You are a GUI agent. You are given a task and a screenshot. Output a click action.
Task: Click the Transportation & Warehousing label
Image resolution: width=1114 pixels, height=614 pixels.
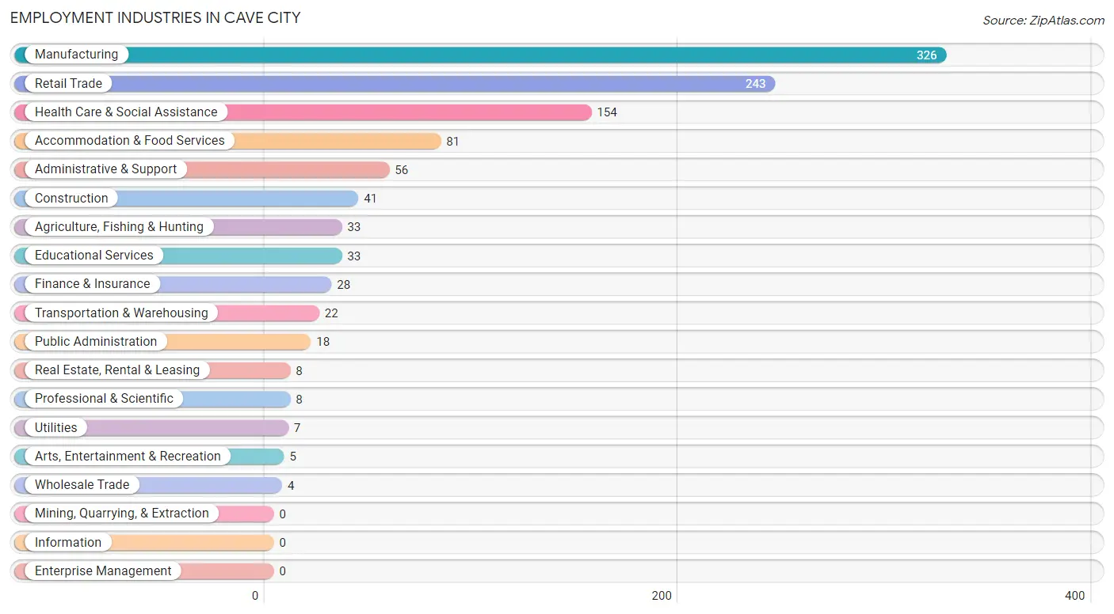(x=121, y=313)
